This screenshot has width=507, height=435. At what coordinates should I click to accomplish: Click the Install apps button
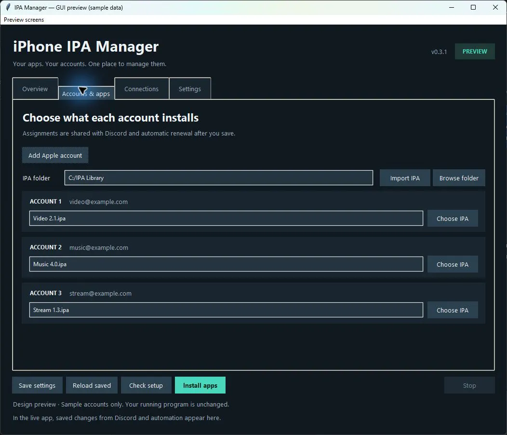(x=200, y=385)
